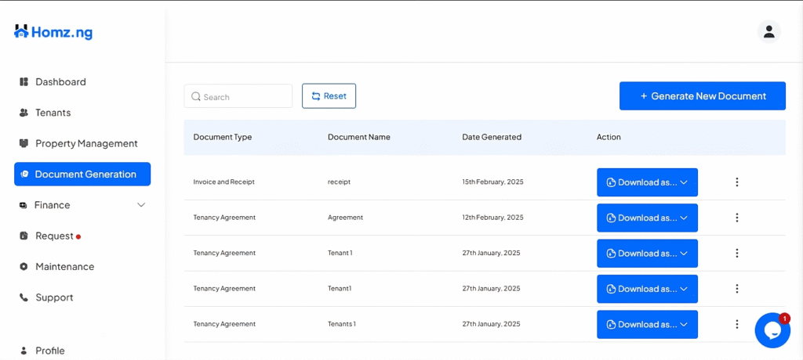This screenshot has width=803, height=360.
Task: Click the Support phone icon
Action: pos(24,297)
